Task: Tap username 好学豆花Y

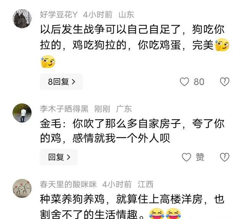Action: tap(59, 15)
